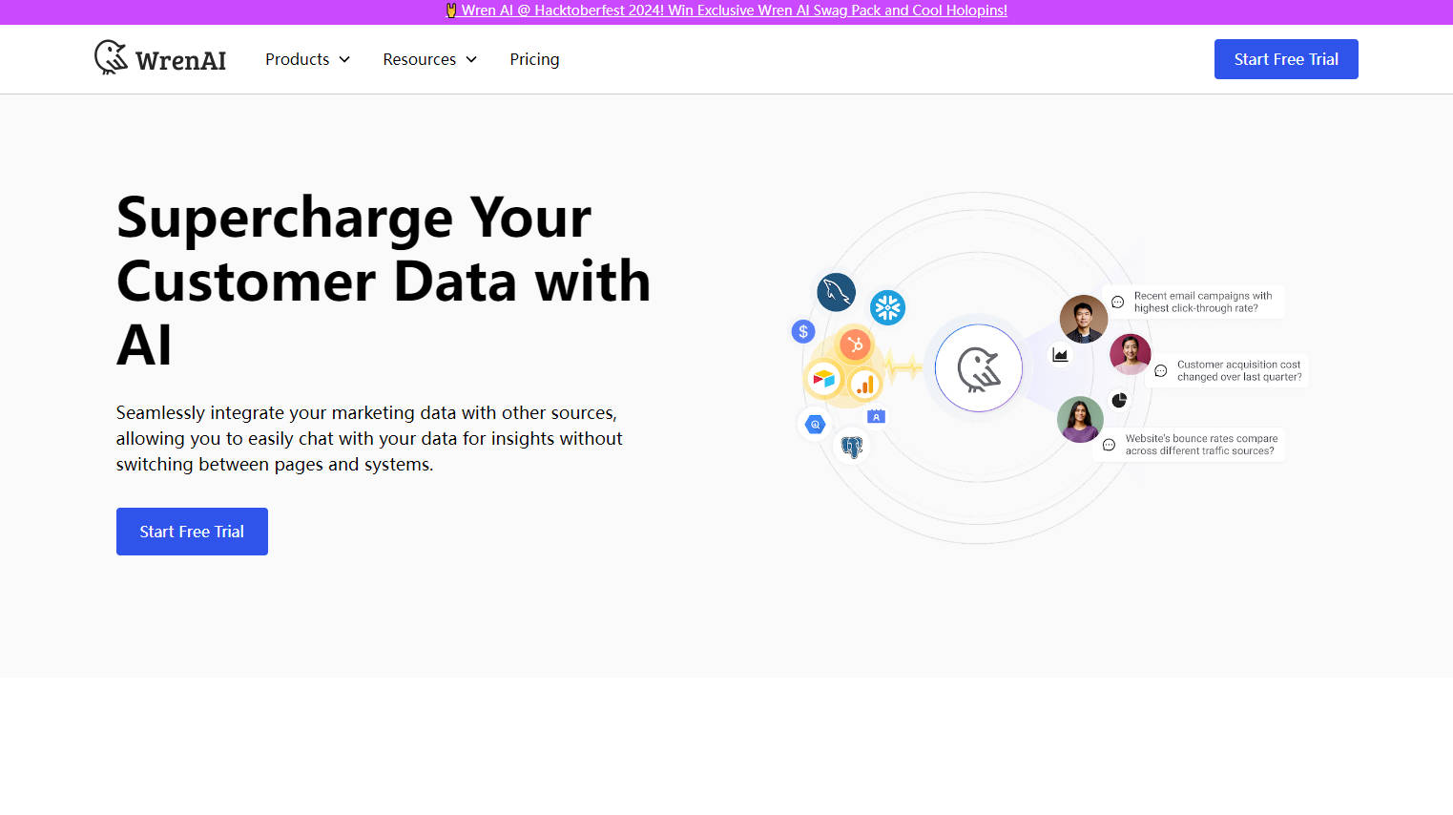Click the BigQuery hexagon icon
The image size is (1453, 815).
tap(815, 425)
